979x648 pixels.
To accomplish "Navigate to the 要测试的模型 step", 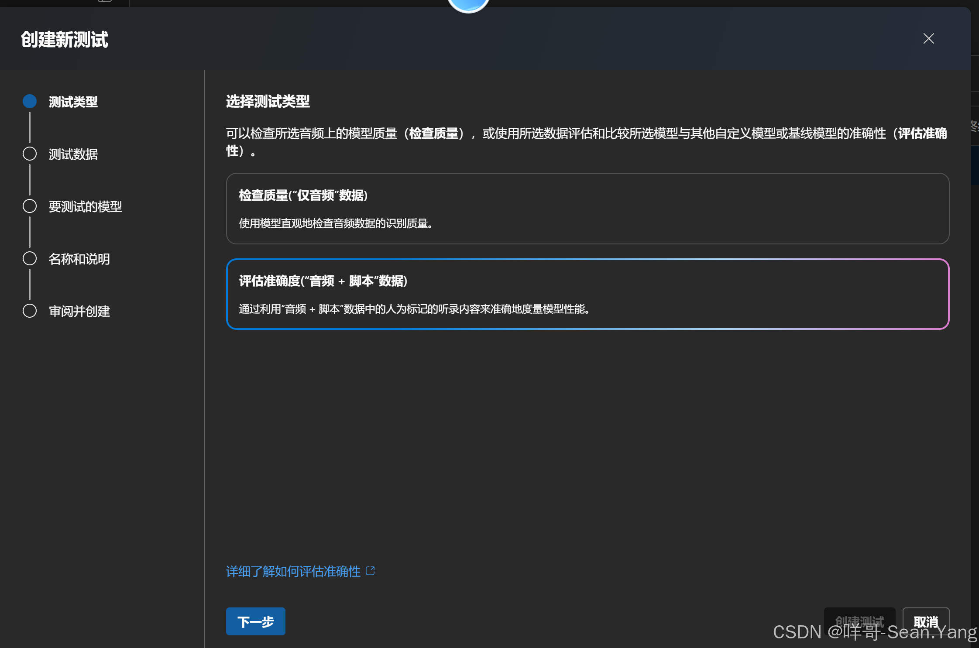I will [86, 206].
